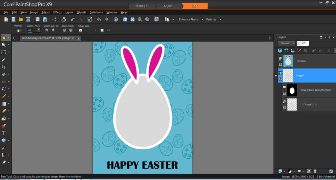Image resolution: width=336 pixels, height=180 pixels.
Task: Delete layer using the trash icon
Action: pyautogui.click(x=315, y=171)
